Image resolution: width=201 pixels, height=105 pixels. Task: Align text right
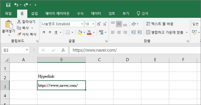click(125, 32)
